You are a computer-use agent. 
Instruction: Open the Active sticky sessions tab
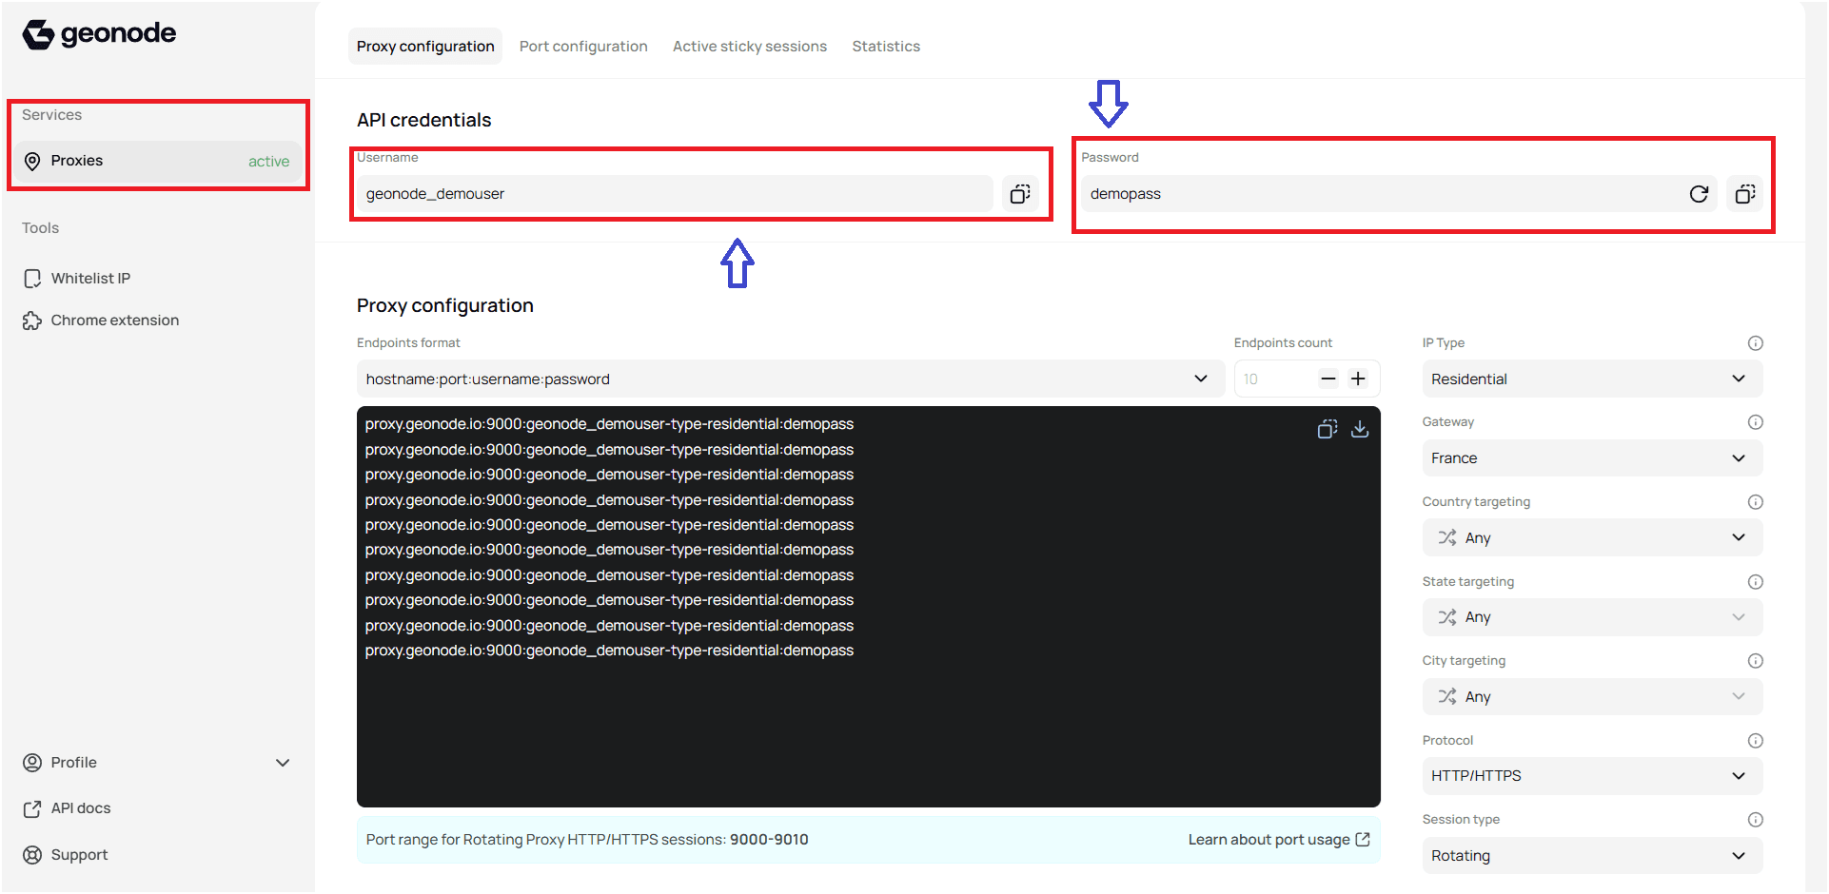tap(749, 46)
